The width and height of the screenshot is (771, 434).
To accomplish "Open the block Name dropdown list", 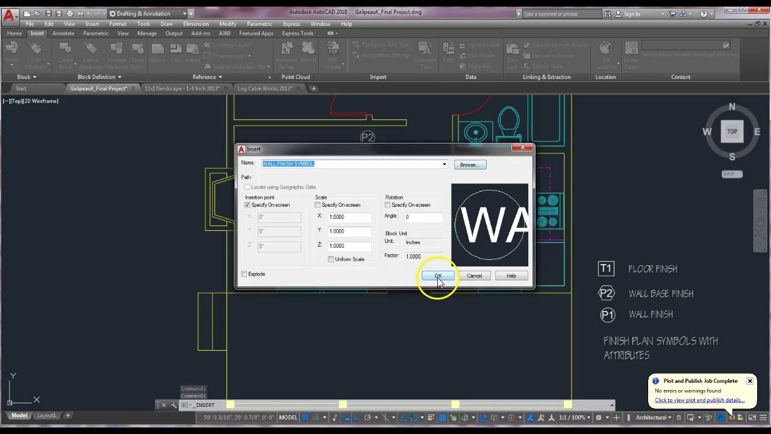I will pos(445,164).
